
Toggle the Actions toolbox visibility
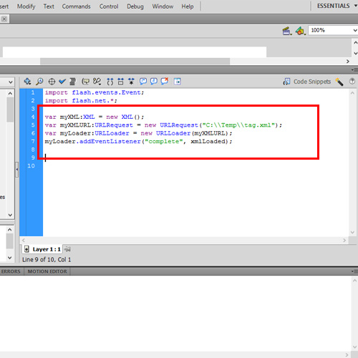tap(178, 82)
